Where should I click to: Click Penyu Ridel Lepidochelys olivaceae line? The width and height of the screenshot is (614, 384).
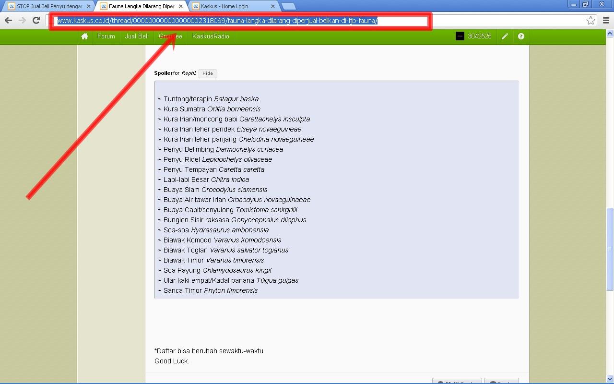pos(215,159)
